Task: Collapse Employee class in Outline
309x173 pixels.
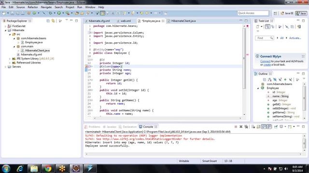Action: (x=258, y=88)
